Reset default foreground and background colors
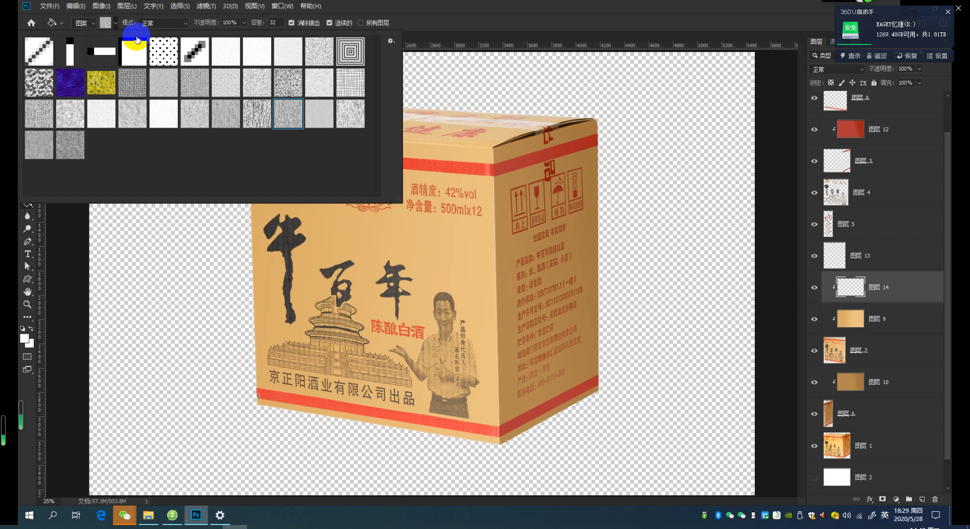This screenshot has height=529, width=970. tap(22, 329)
